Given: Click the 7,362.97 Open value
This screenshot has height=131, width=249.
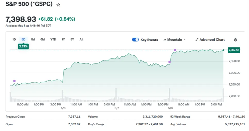Looking at the screenshot, I should coord(74,124).
